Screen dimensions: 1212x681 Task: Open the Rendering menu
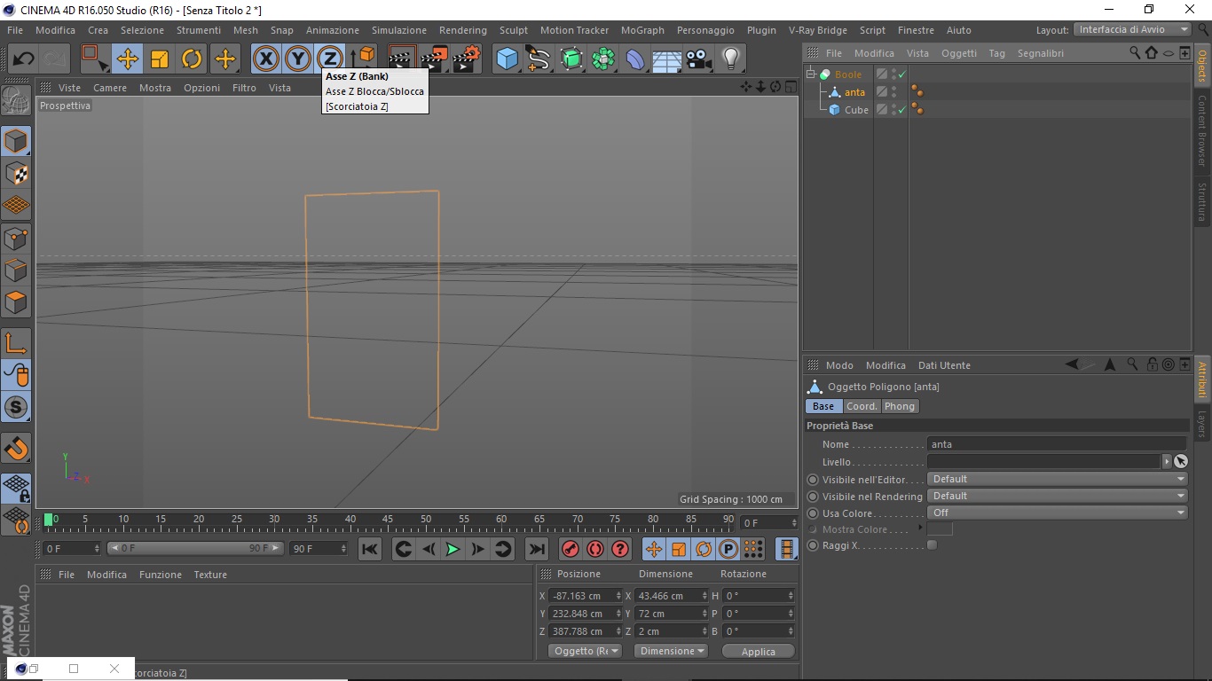(463, 30)
